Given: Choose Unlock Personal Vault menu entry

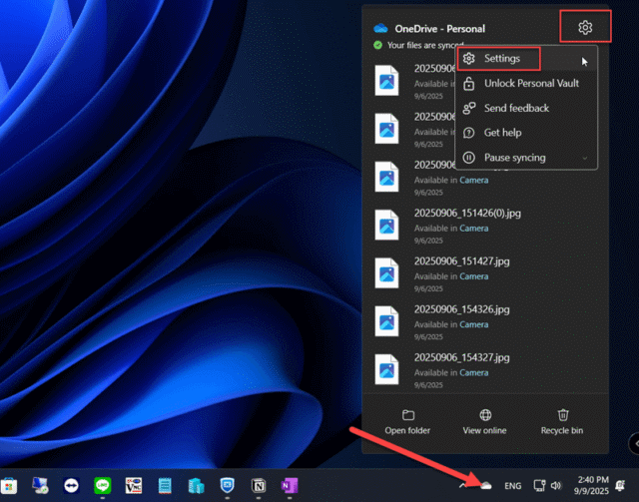Looking at the screenshot, I should (526, 83).
